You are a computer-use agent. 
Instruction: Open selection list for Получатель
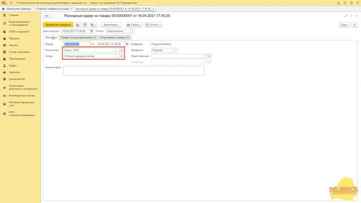pyautogui.click(x=117, y=50)
